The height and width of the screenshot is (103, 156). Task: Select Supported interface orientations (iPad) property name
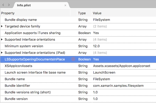(35, 53)
